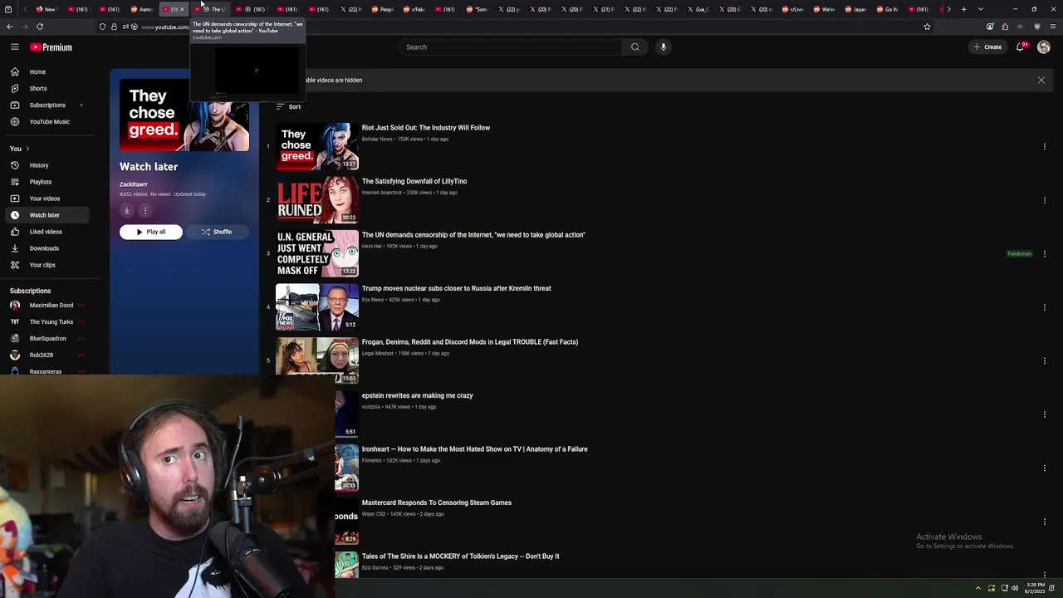This screenshot has width=1063, height=598.
Task: Click the taskbar clock
Action: [1035, 588]
